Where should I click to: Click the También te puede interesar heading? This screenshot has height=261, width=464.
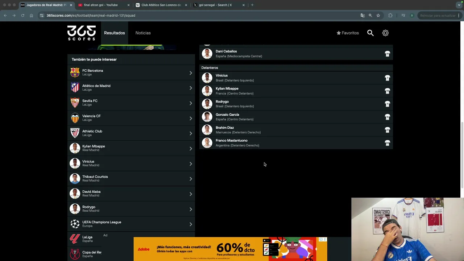(94, 59)
